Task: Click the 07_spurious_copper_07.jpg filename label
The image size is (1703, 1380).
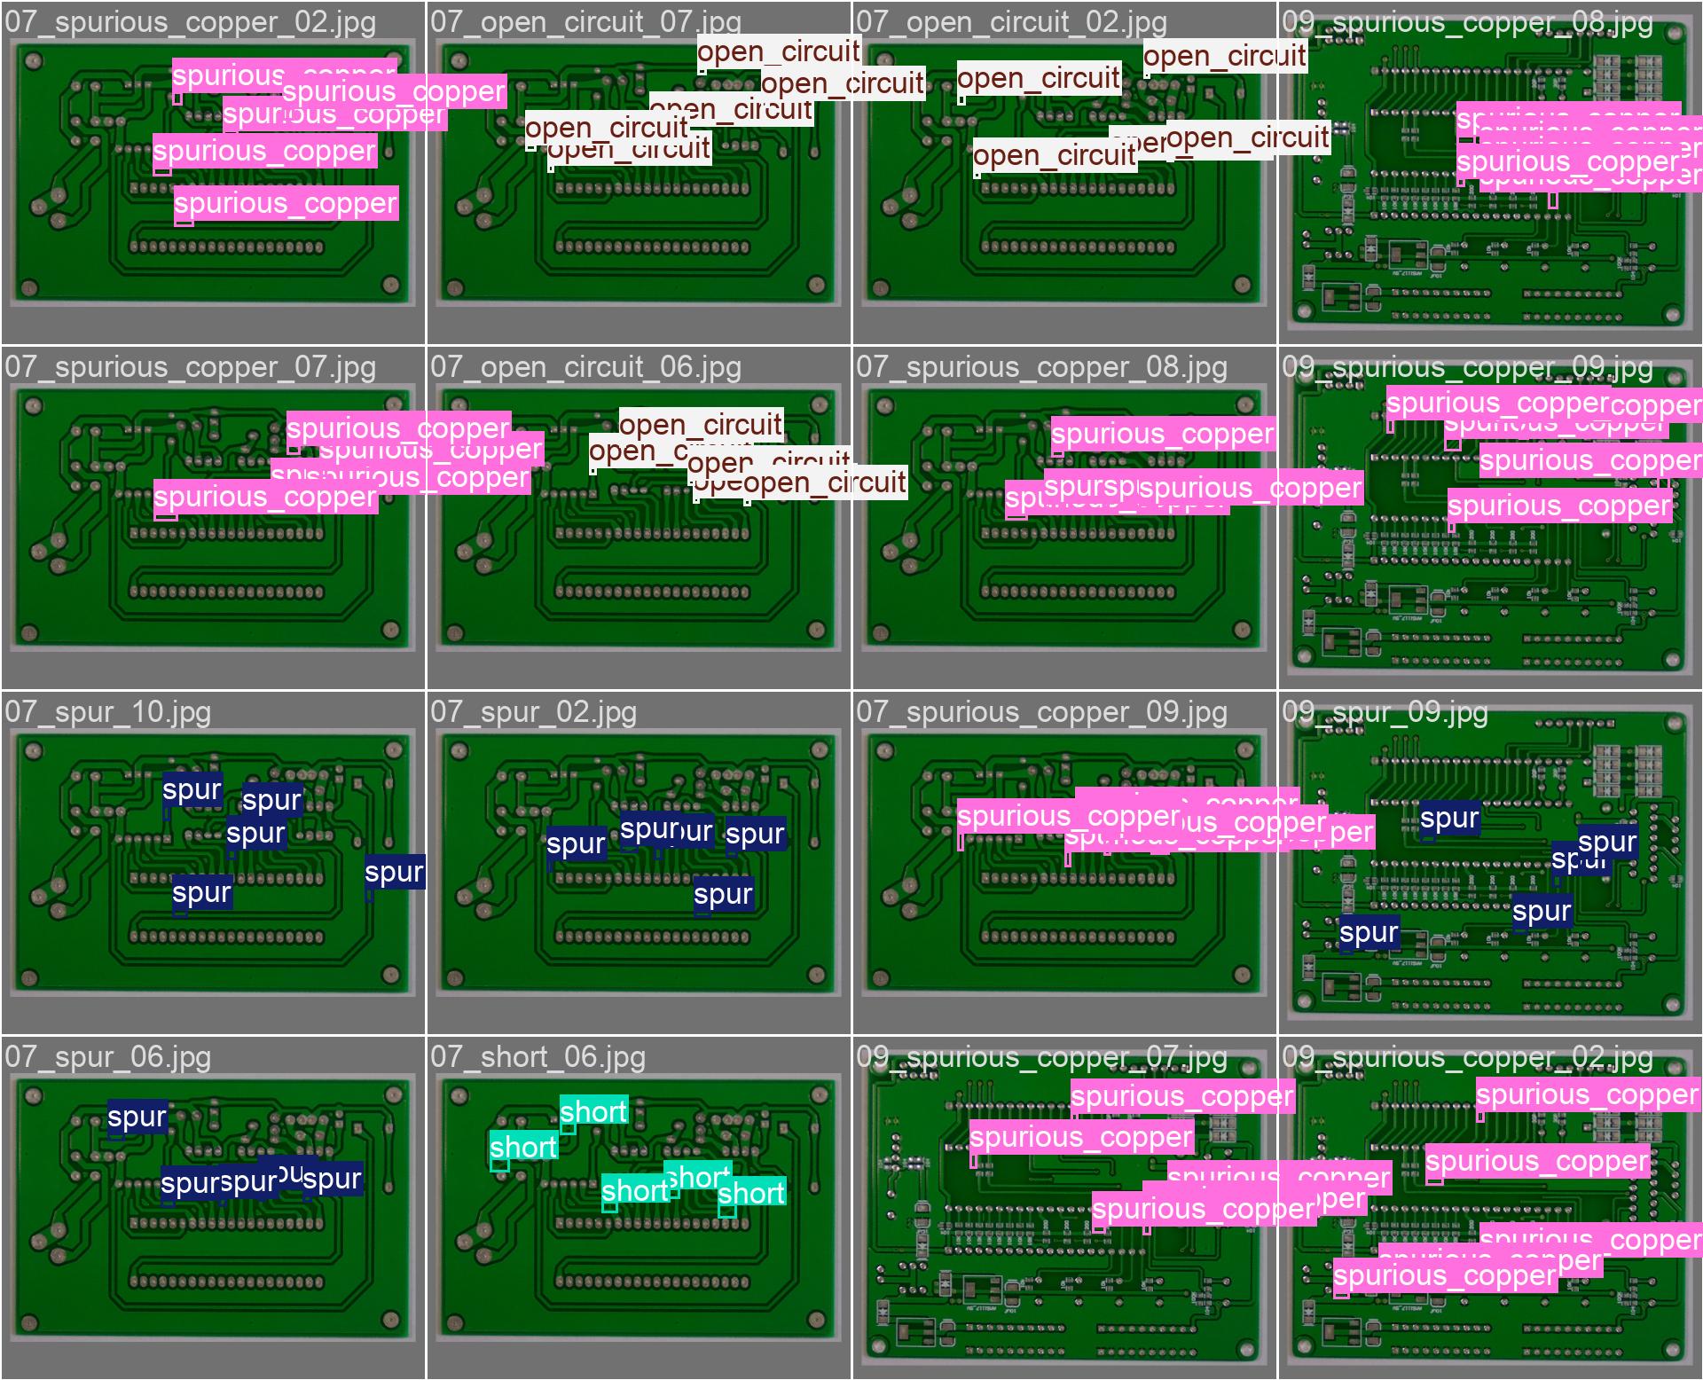Action: pos(190,367)
